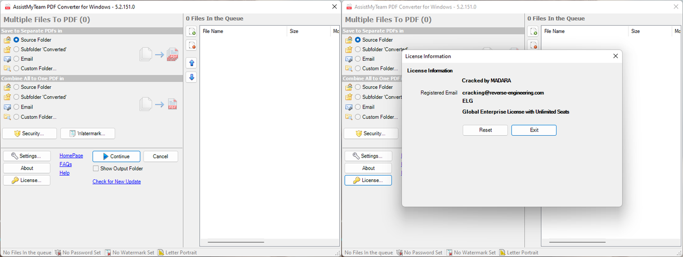Viewport: 683px width, 257px height.
Task: Open Settings in the right window
Action: [x=368, y=156]
